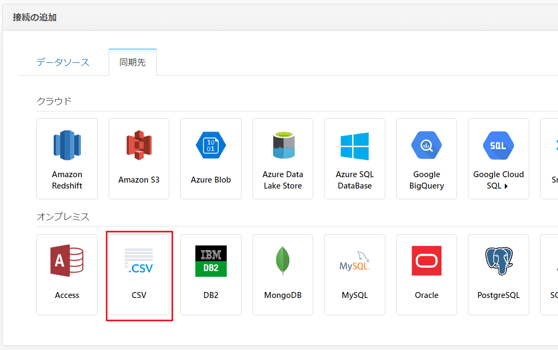Open the 同期先 tab

click(132, 62)
